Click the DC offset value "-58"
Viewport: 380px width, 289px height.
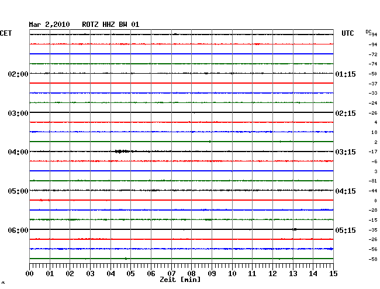[373, 259]
